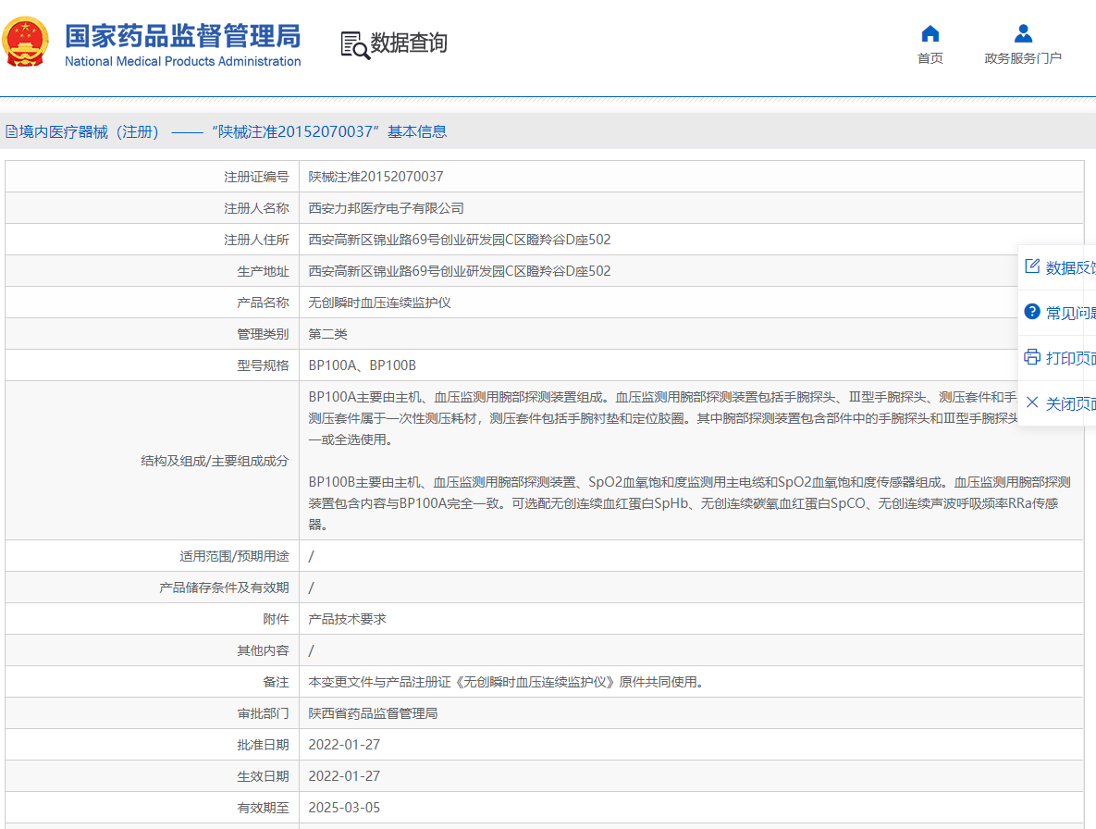Click the national emblem logo

coord(25,42)
